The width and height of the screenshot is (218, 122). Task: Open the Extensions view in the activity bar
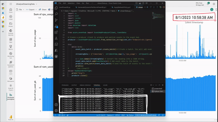click(56, 32)
